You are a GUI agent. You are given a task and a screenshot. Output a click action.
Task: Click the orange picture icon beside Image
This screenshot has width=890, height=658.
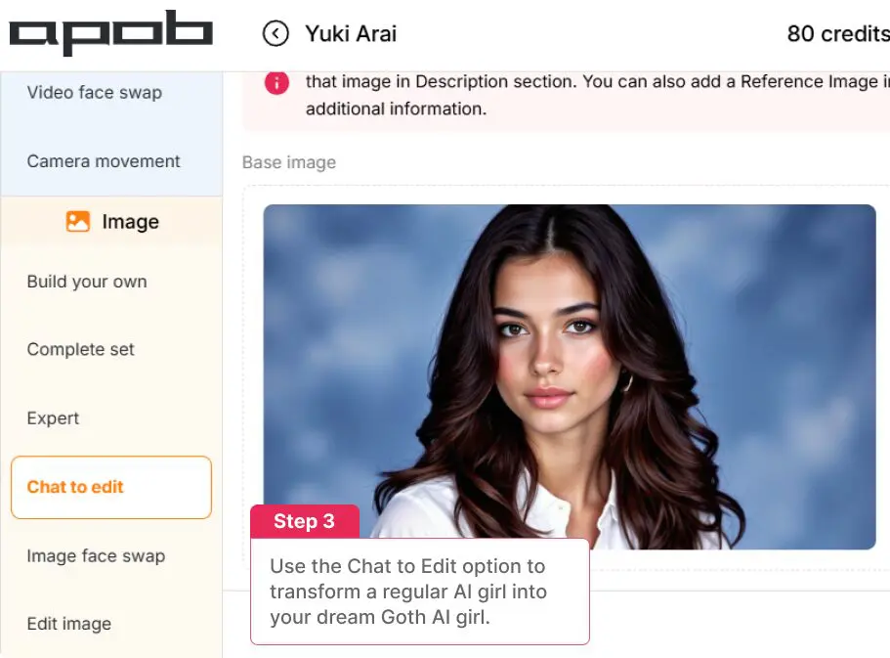click(78, 222)
